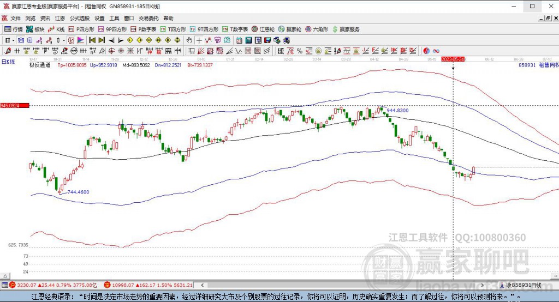The height and width of the screenshot is (302, 559).
Task: Open the T数字表 tool
Action: (235, 29)
